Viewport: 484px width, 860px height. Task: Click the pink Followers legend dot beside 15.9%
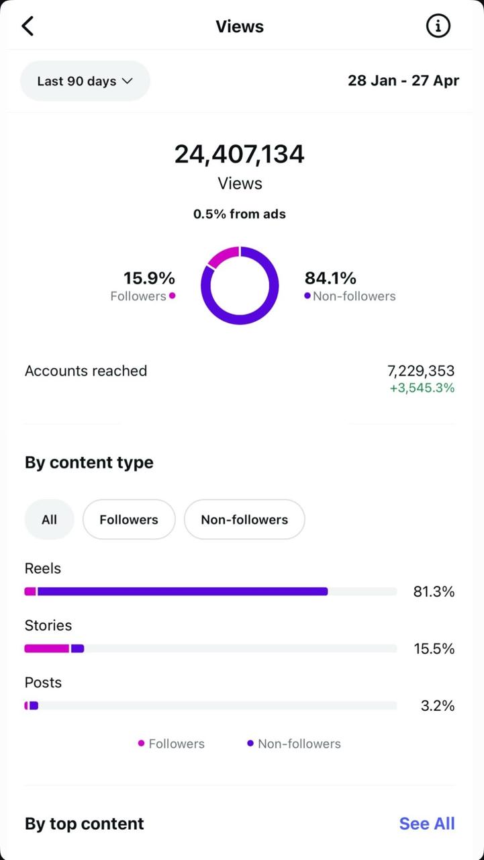click(x=173, y=296)
